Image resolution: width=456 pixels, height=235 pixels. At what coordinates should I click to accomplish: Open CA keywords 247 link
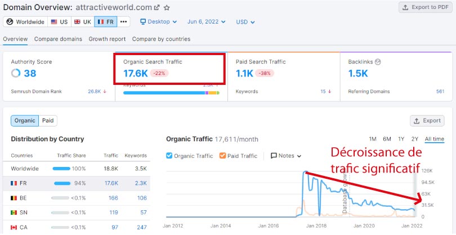tap(142, 227)
